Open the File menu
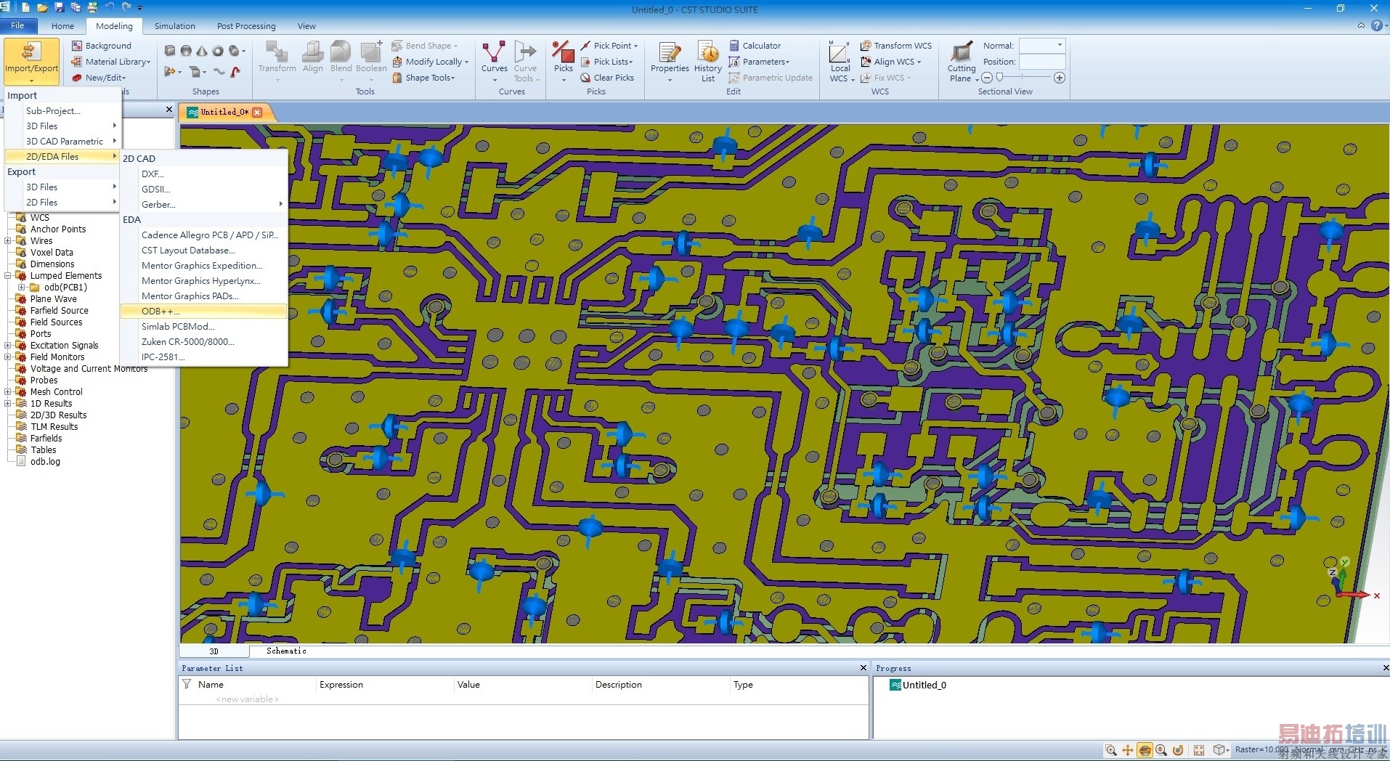 point(17,25)
